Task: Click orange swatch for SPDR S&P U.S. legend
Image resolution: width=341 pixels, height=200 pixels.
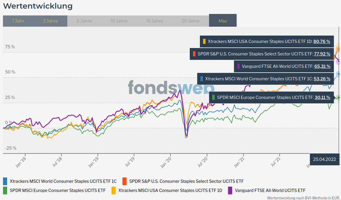Action: (x=124, y=181)
